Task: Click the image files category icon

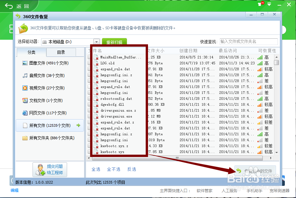Action: click(25, 63)
